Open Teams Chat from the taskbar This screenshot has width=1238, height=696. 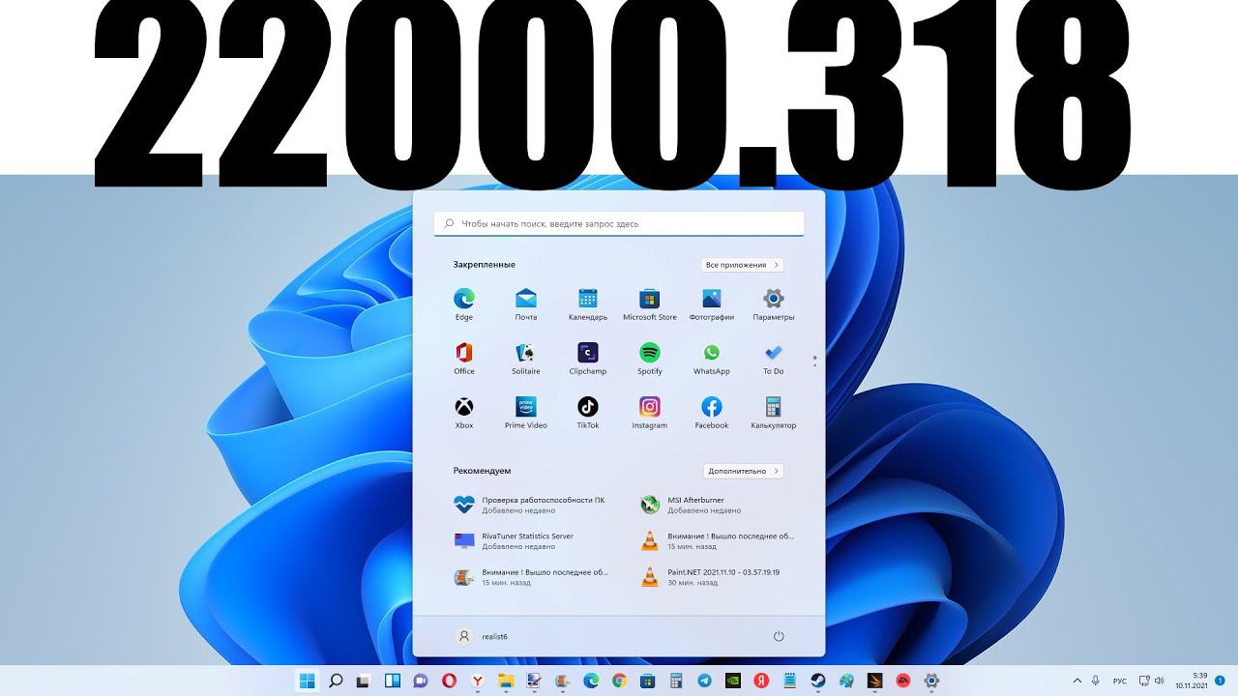coord(421,681)
